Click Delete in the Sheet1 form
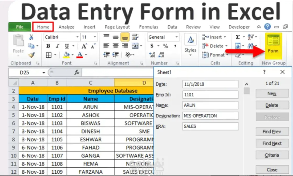 (272, 105)
